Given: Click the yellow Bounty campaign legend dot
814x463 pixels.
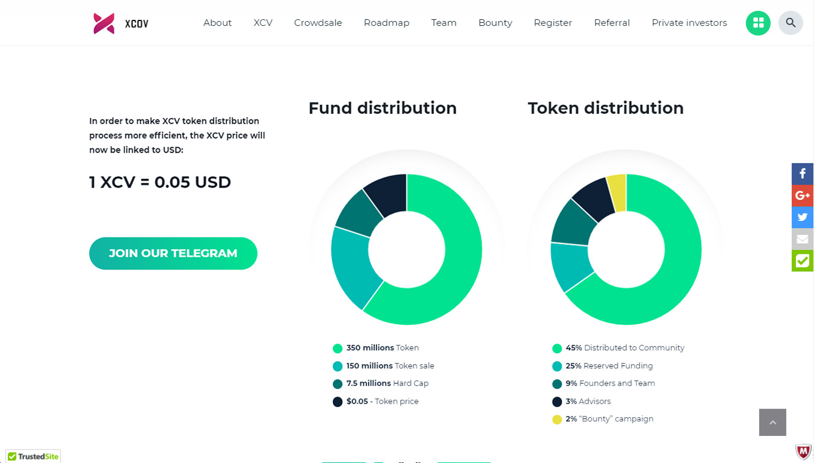Looking at the screenshot, I should pyautogui.click(x=557, y=420).
